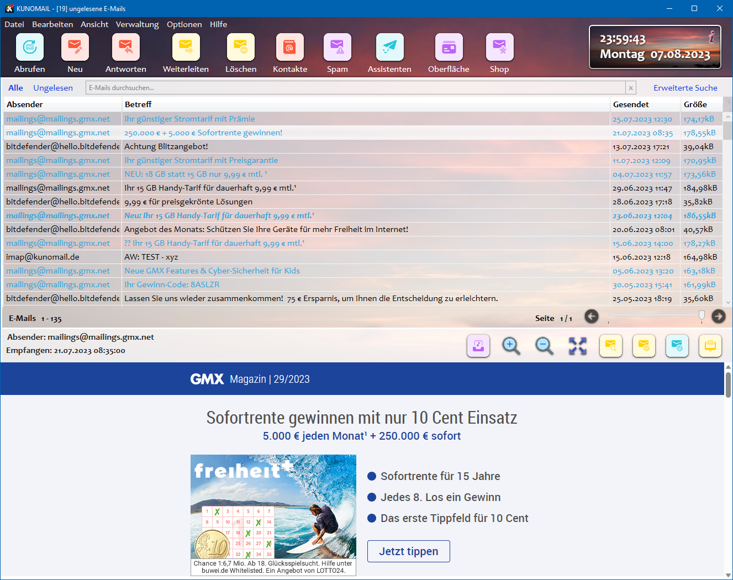Click the envelope with checkmark icon

pos(677,346)
